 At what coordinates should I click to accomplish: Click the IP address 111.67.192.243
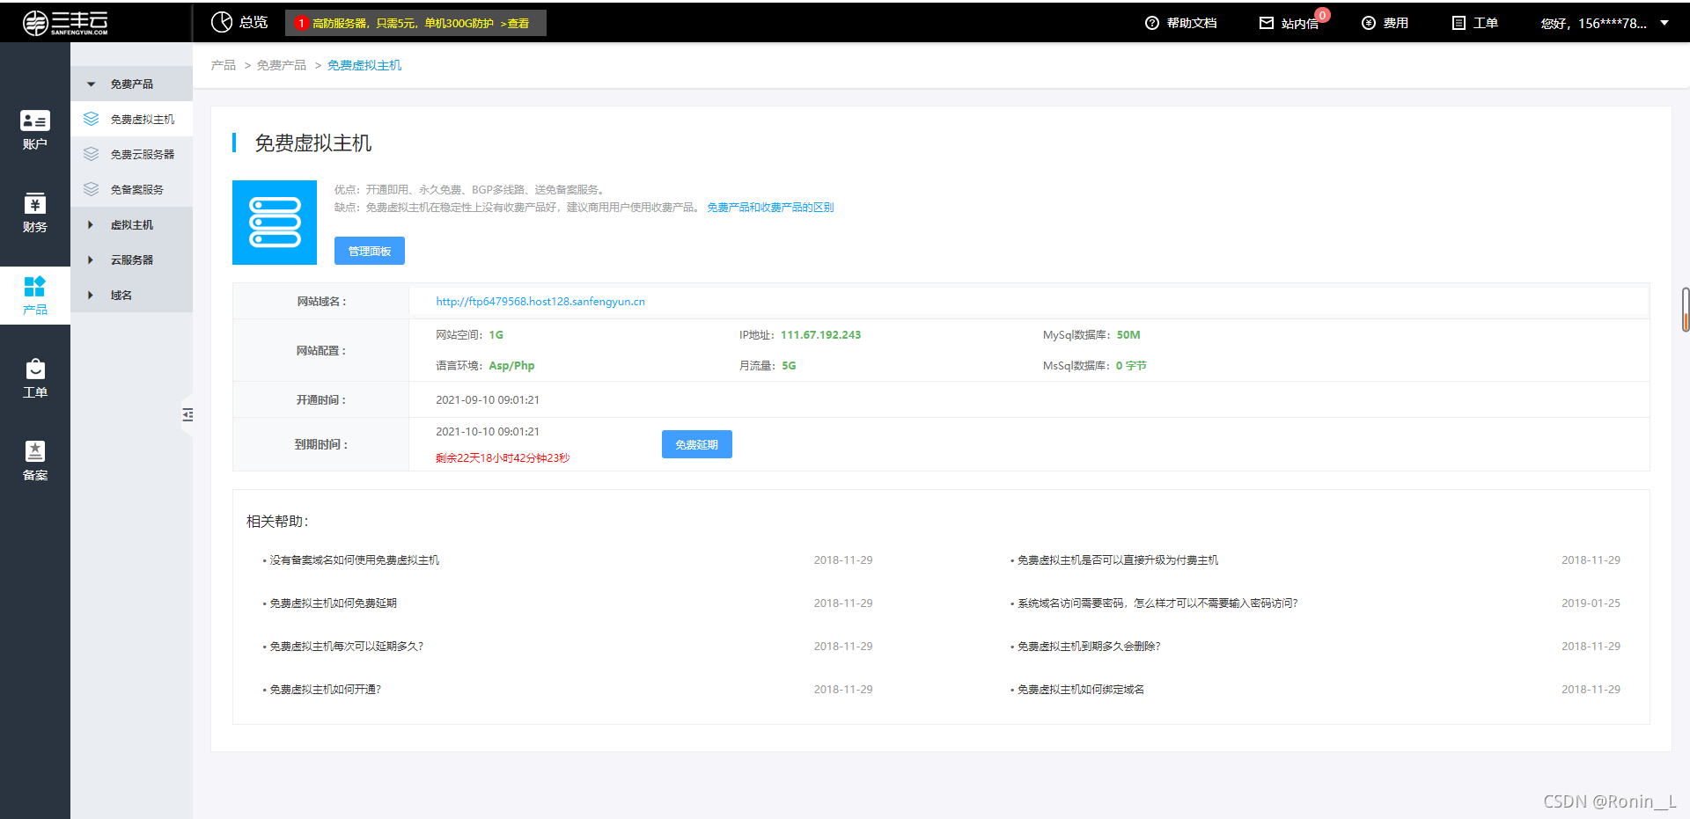pos(820,334)
